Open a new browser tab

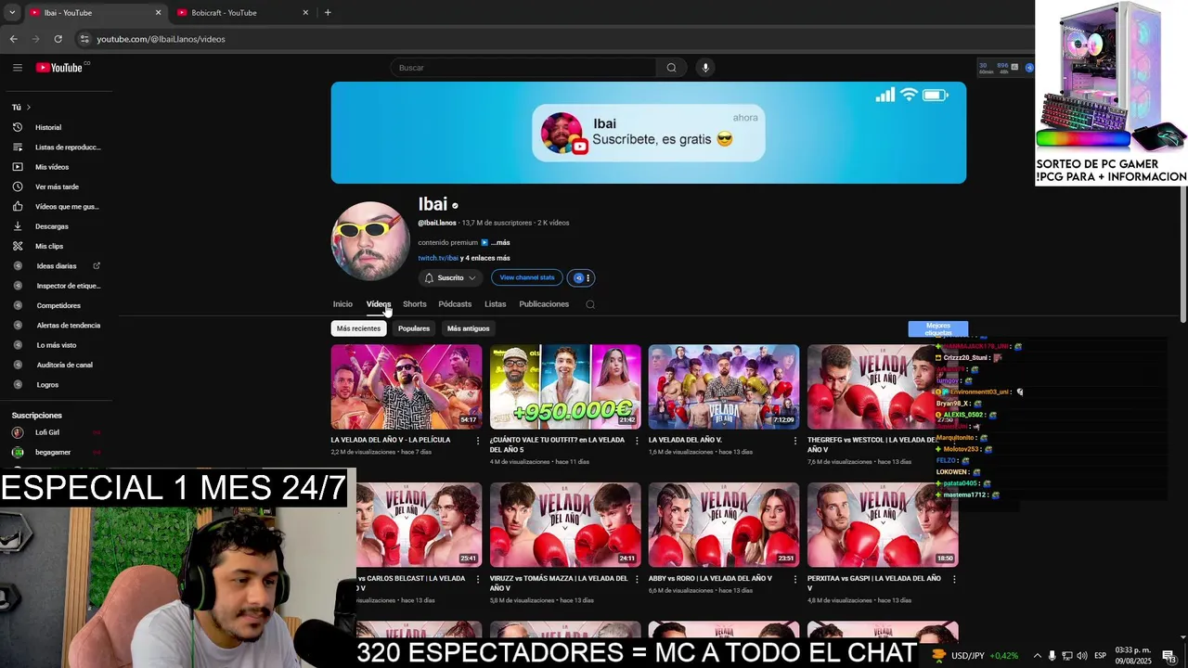pyautogui.click(x=328, y=13)
